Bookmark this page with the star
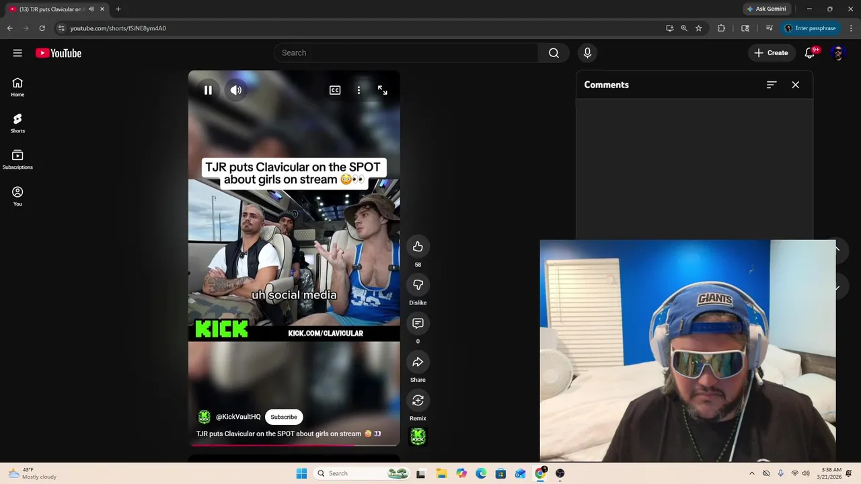The image size is (861, 484). (699, 28)
